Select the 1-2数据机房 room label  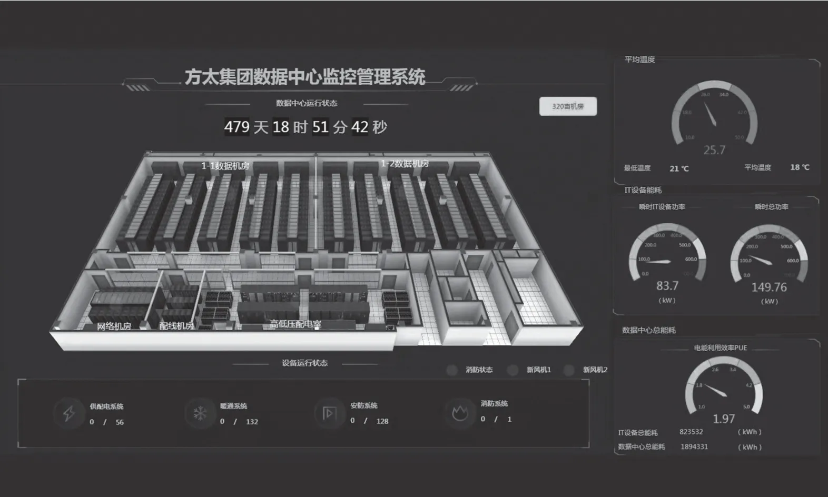pos(405,164)
